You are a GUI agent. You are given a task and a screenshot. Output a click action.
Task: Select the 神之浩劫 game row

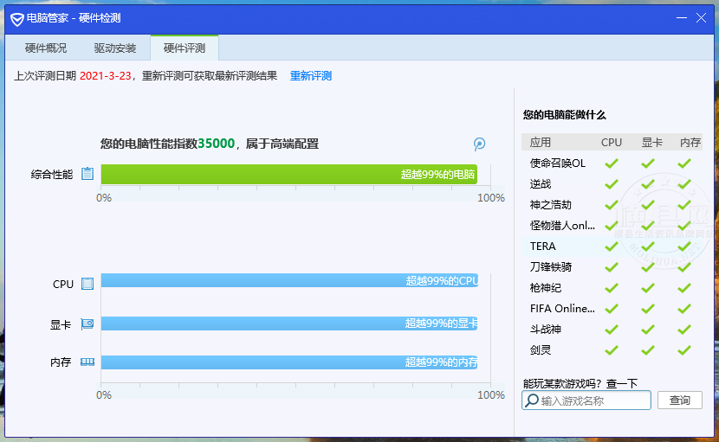pos(612,205)
